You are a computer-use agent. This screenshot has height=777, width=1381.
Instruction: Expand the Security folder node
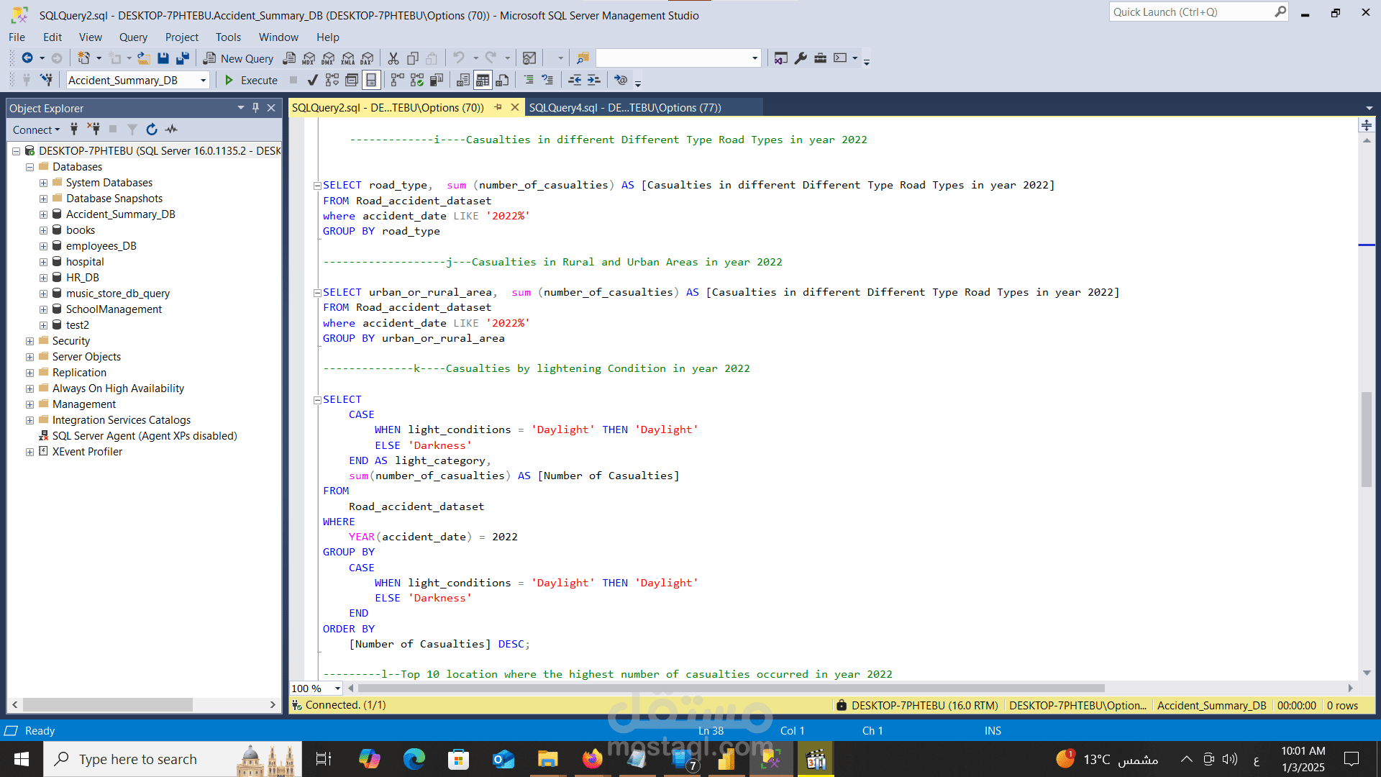[x=29, y=341]
